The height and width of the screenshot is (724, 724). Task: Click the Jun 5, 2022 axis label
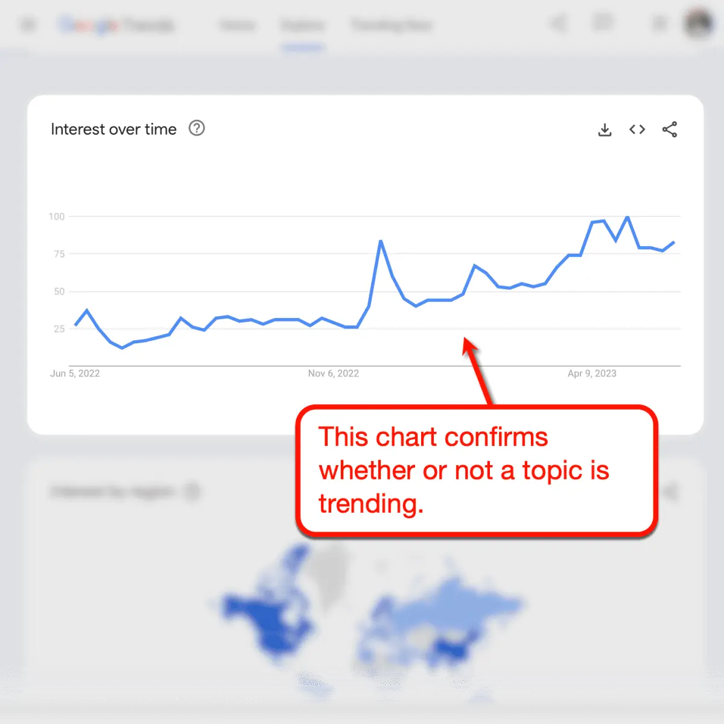[x=75, y=373]
